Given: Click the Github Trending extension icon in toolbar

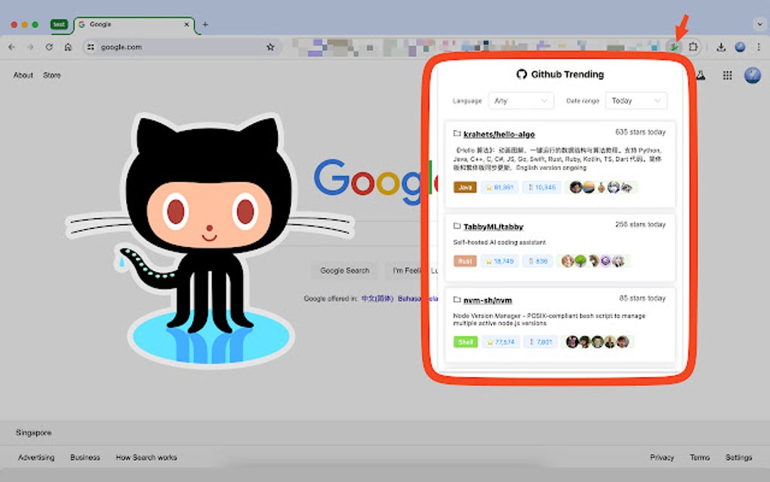Looking at the screenshot, I should click(675, 47).
